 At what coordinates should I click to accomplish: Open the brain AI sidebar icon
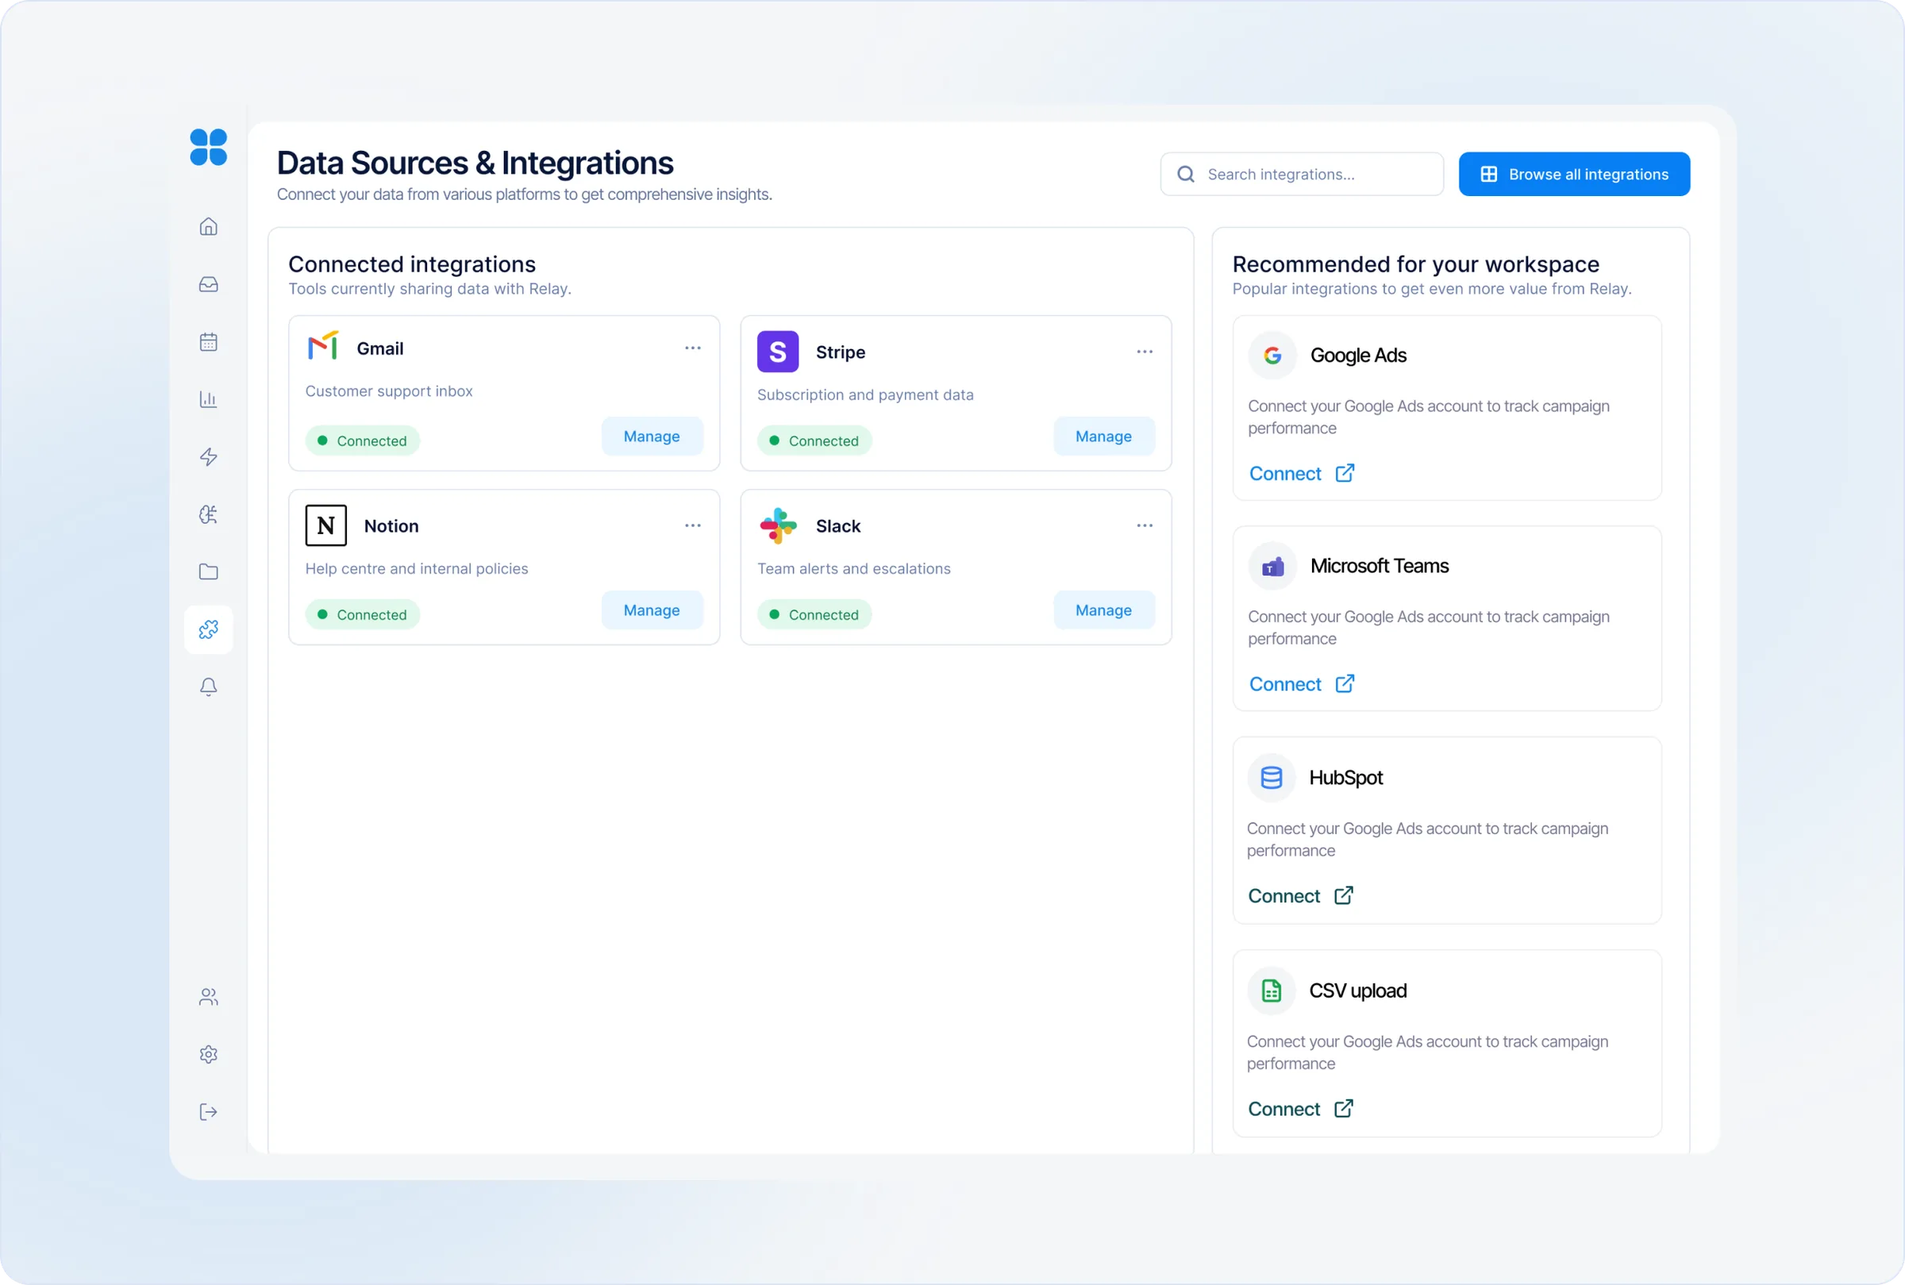pyautogui.click(x=208, y=514)
